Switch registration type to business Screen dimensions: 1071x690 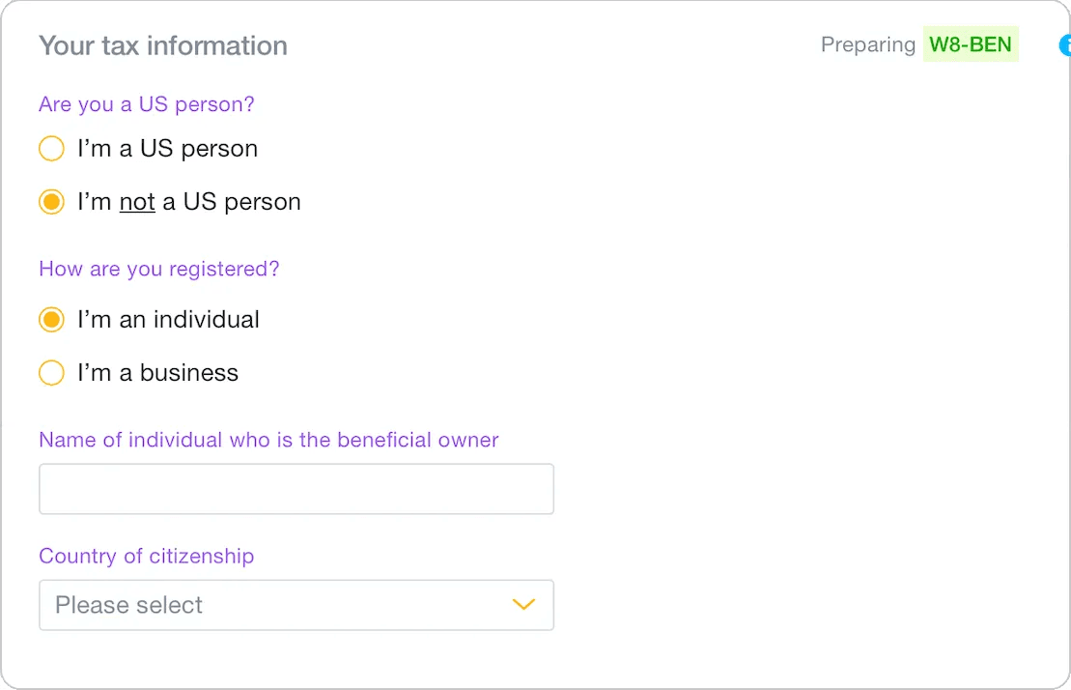coord(51,372)
